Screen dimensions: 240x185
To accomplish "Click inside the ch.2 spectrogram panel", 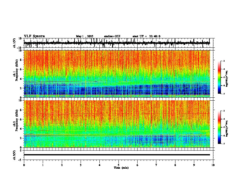I will (117, 124).
